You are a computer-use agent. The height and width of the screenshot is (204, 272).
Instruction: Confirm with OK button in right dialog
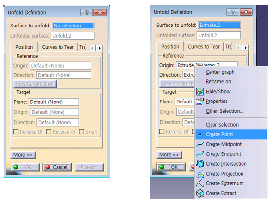point(171,167)
